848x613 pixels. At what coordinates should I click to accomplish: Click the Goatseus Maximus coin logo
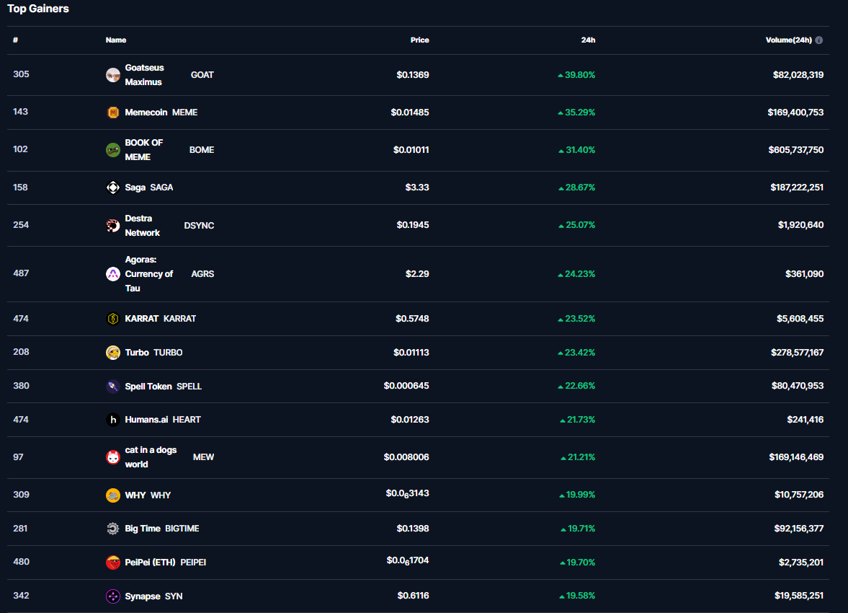tap(113, 75)
